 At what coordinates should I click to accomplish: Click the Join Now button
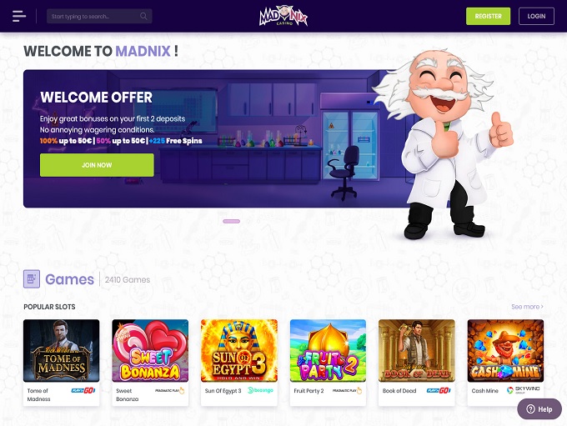tap(97, 165)
